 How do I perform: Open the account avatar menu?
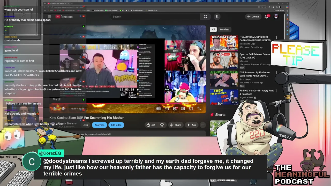click(x=276, y=17)
